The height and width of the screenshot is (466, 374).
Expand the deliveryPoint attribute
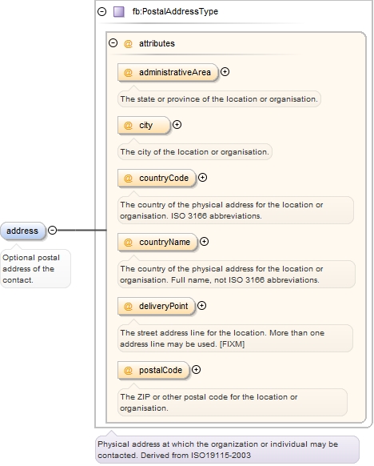click(x=201, y=306)
